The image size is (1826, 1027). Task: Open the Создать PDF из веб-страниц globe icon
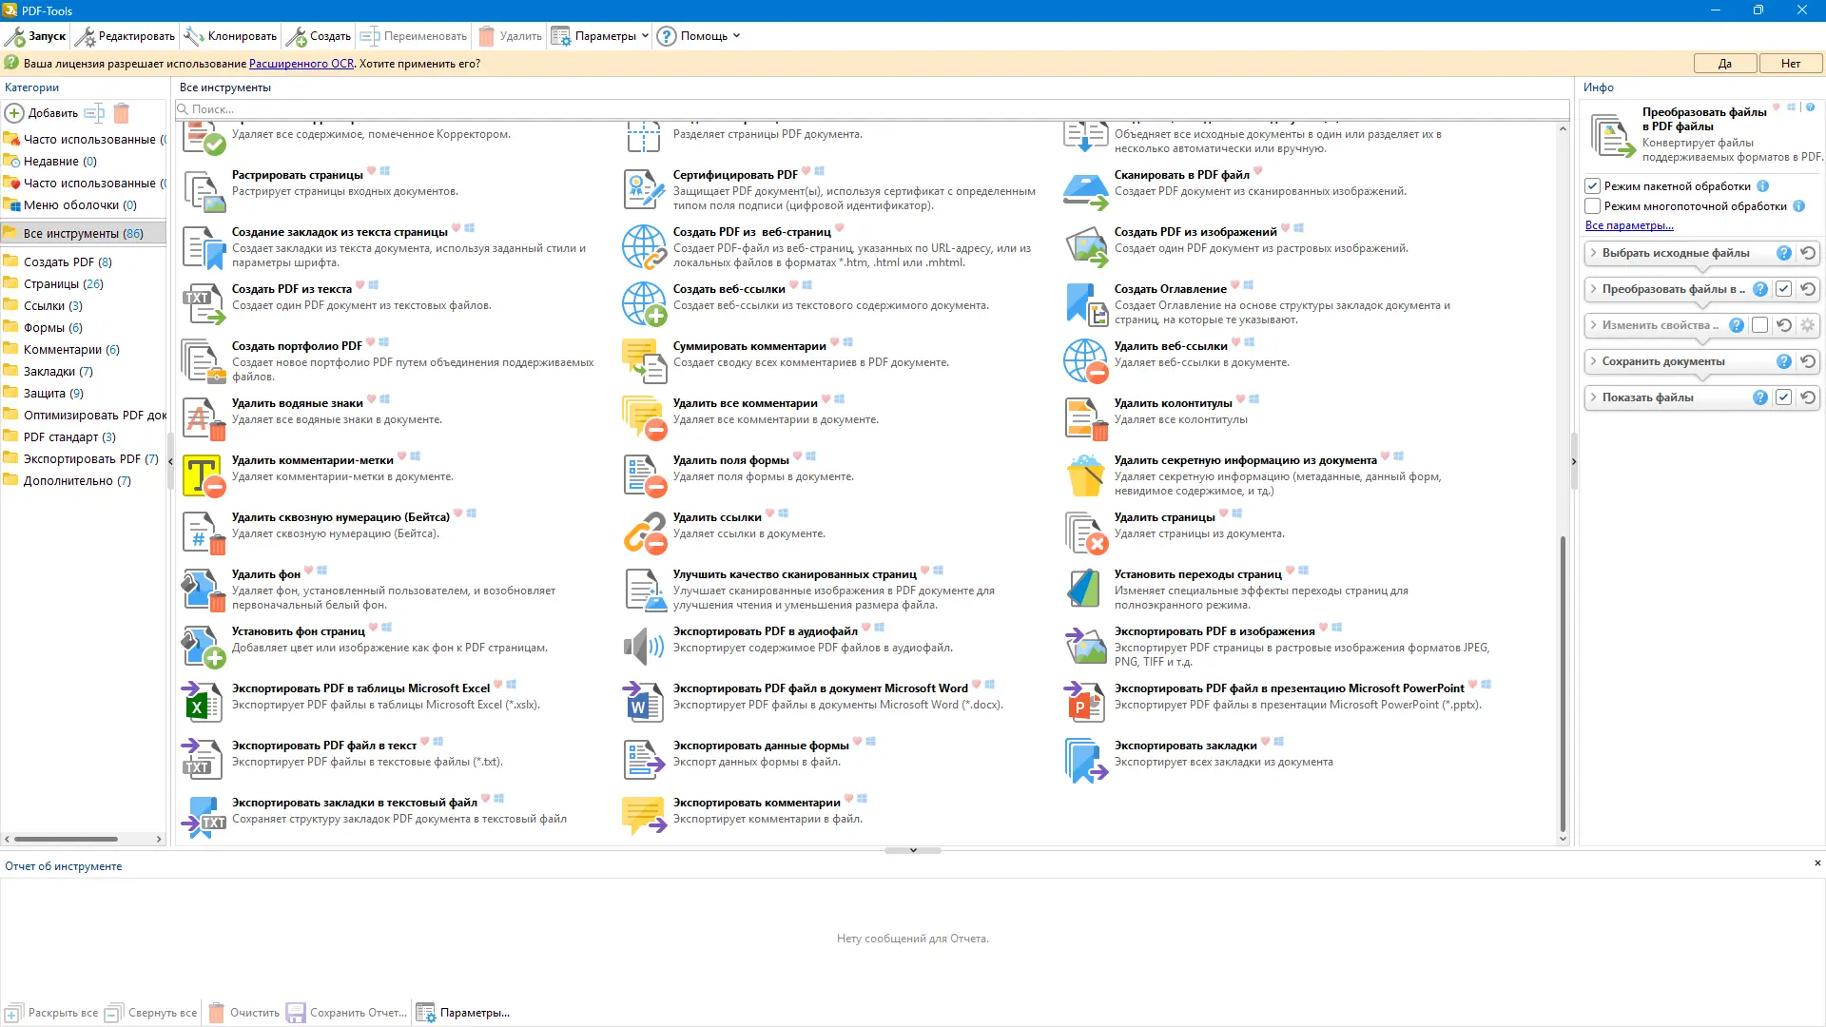[x=643, y=247]
